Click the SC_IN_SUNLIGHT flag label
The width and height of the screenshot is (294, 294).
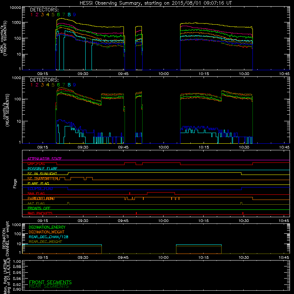point(42,173)
